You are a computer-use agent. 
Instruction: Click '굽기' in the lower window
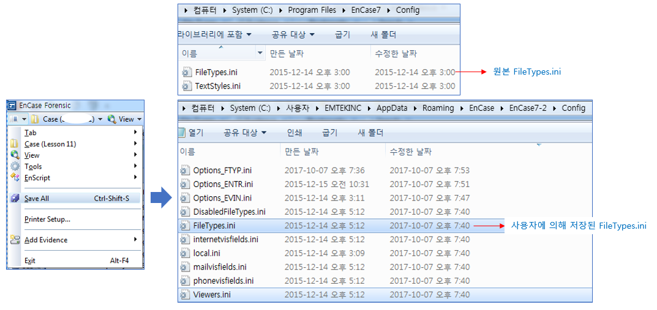point(329,133)
